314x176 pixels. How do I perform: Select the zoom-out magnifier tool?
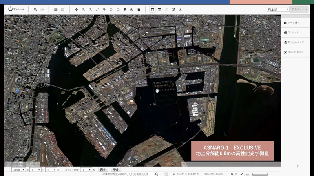pyautogui.click(x=90, y=9)
